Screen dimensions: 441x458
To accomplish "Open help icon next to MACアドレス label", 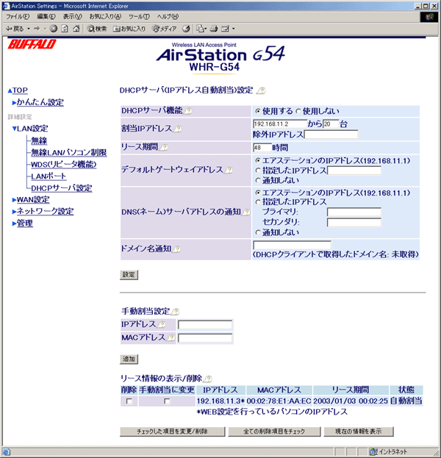I will pyautogui.click(x=171, y=338).
